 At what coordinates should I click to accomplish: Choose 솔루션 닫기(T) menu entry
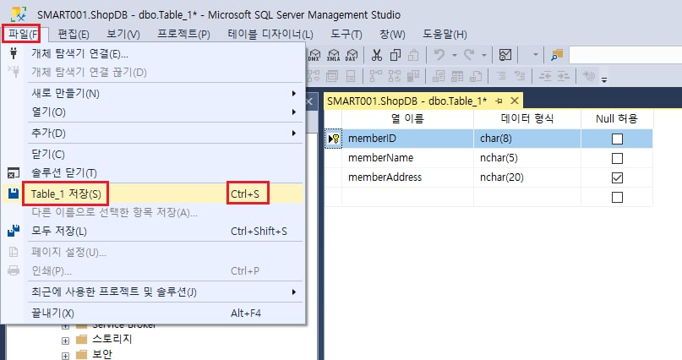pos(152,172)
